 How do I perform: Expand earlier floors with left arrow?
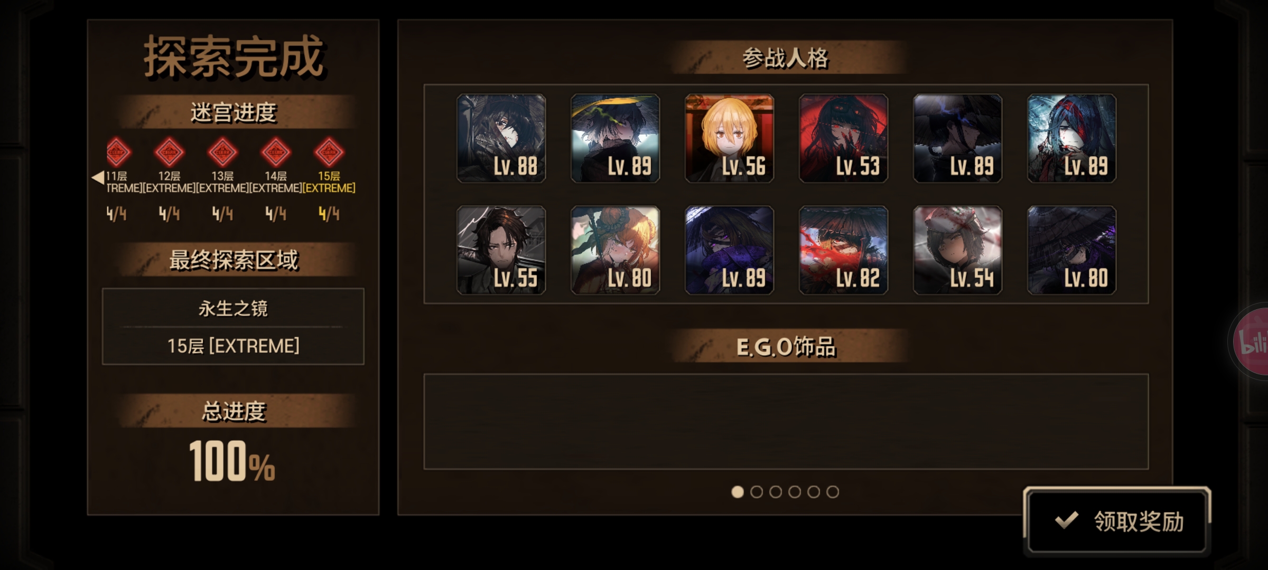point(98,177)
